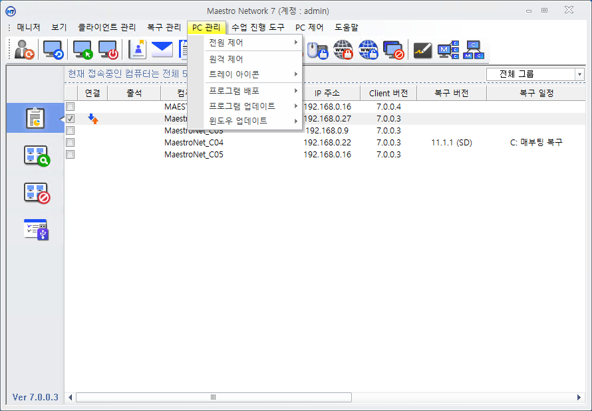The width and height of the screenshot is (592, 411).
Task: Open the monitor search sidebar icon
Action: tap(37, 155)
